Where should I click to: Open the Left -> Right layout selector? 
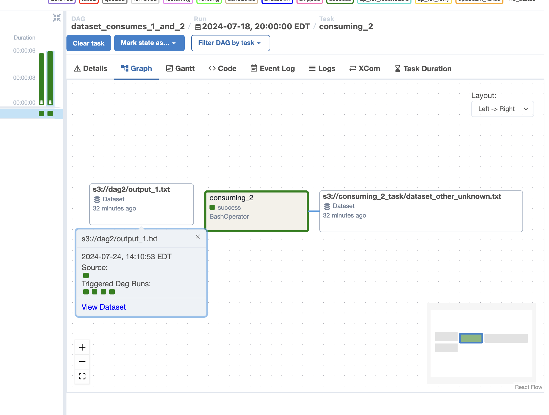[x=502, y=109]
